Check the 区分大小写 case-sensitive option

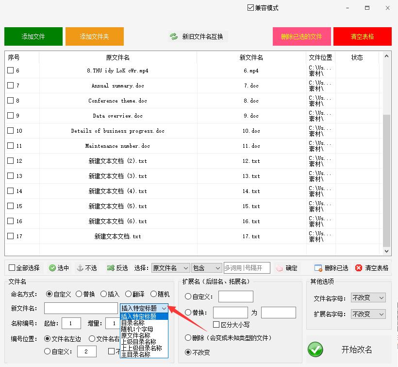click(216, 324)
